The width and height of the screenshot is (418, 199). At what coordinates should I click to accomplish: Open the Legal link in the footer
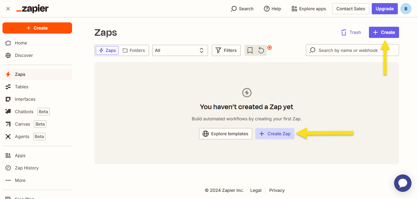(256, 190)
